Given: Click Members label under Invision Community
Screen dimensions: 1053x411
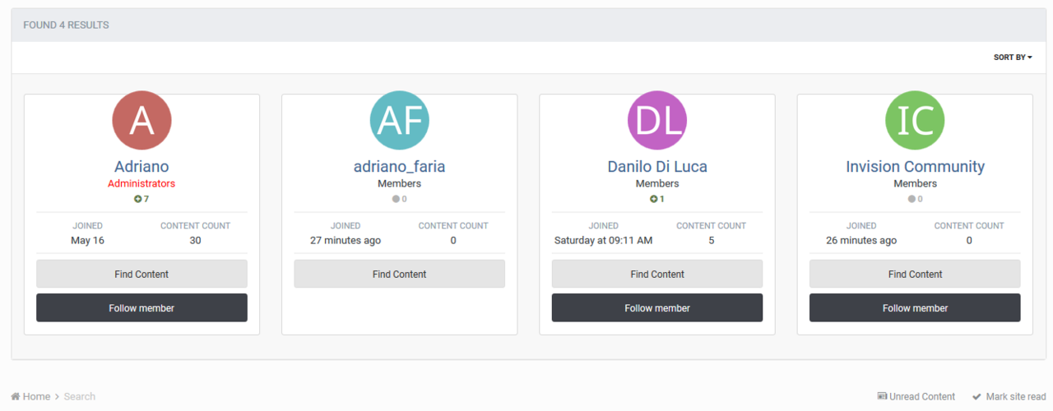Looking at the screenshot, I should click(915, 183).
